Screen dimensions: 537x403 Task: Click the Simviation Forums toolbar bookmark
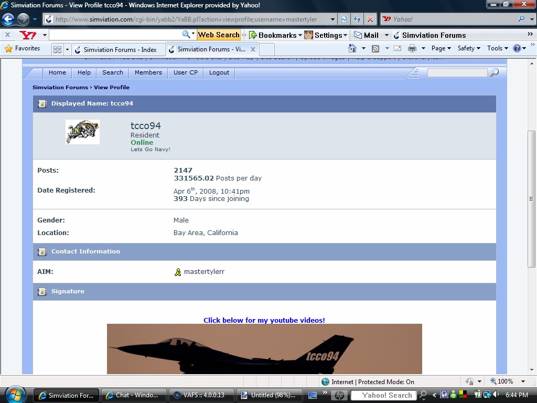[x=430, y=35]
